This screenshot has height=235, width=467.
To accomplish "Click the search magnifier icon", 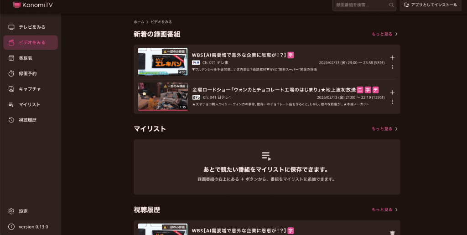I will [391, 5].
